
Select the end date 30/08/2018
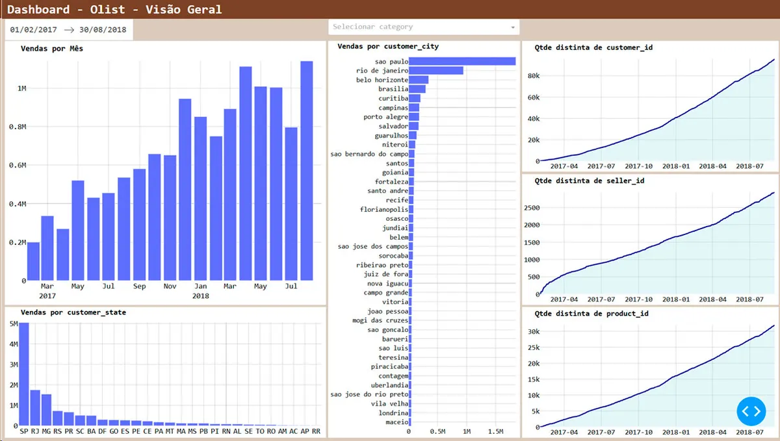point(103,30)
